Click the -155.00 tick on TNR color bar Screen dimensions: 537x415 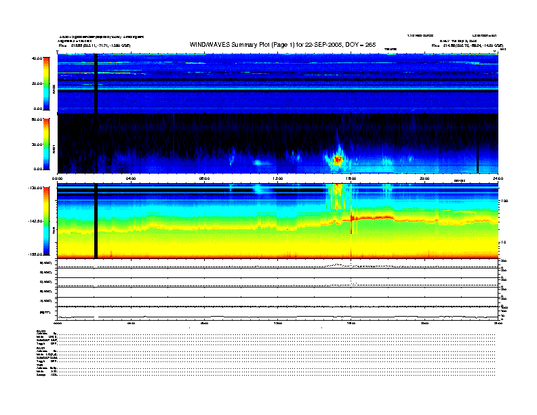click(35, 254)
